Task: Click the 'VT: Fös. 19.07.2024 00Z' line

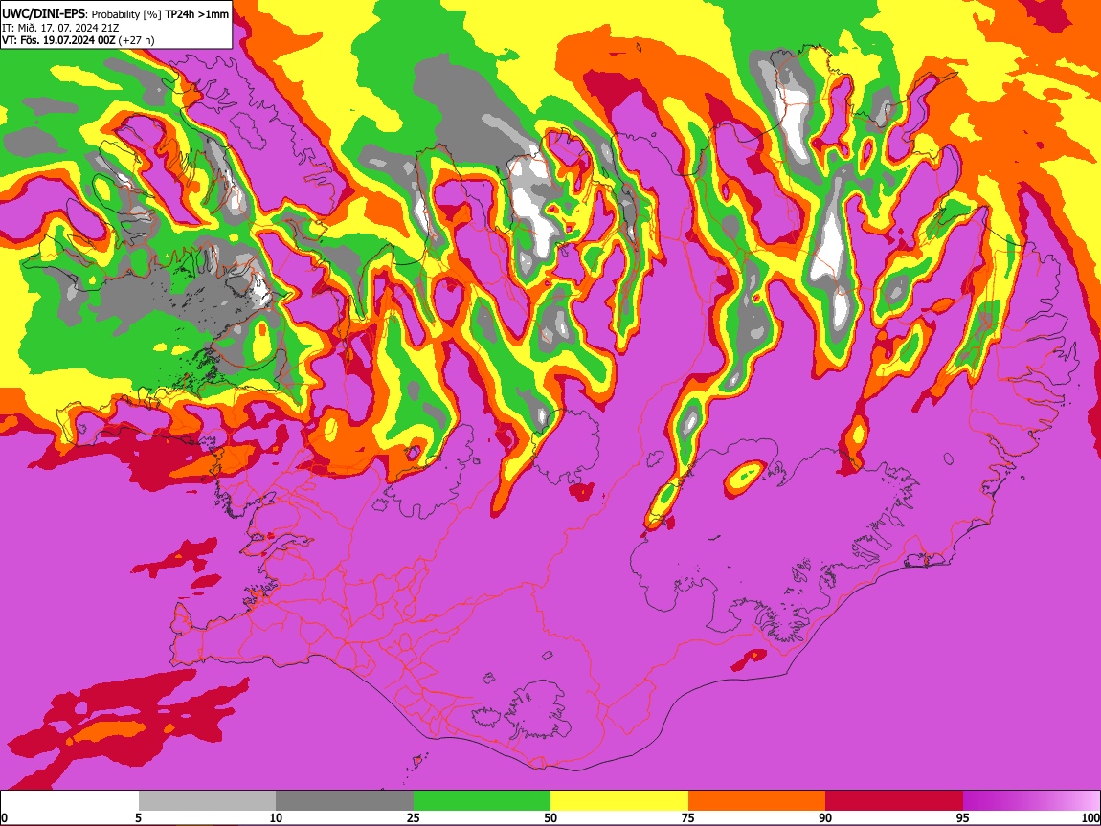Action: click(58, 40)
